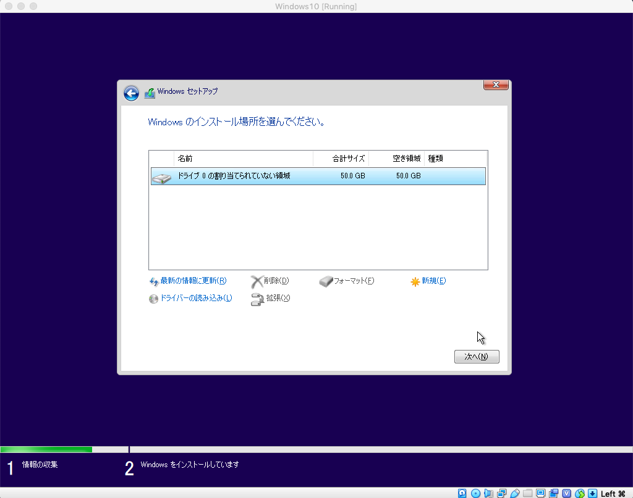Click the VirtualBox network status icon
The image size is (633, 498).
pos(502,493)
